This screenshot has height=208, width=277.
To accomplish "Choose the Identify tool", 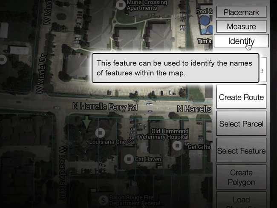I will (241, 41).
